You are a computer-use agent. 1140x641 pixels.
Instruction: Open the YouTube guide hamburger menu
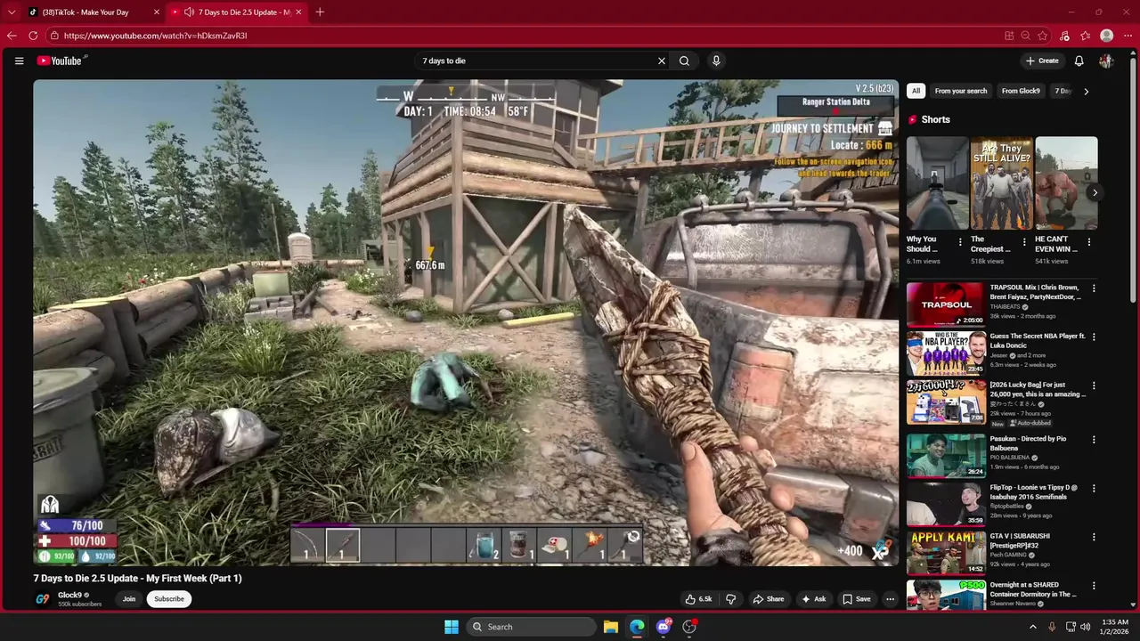click(19, 61)
